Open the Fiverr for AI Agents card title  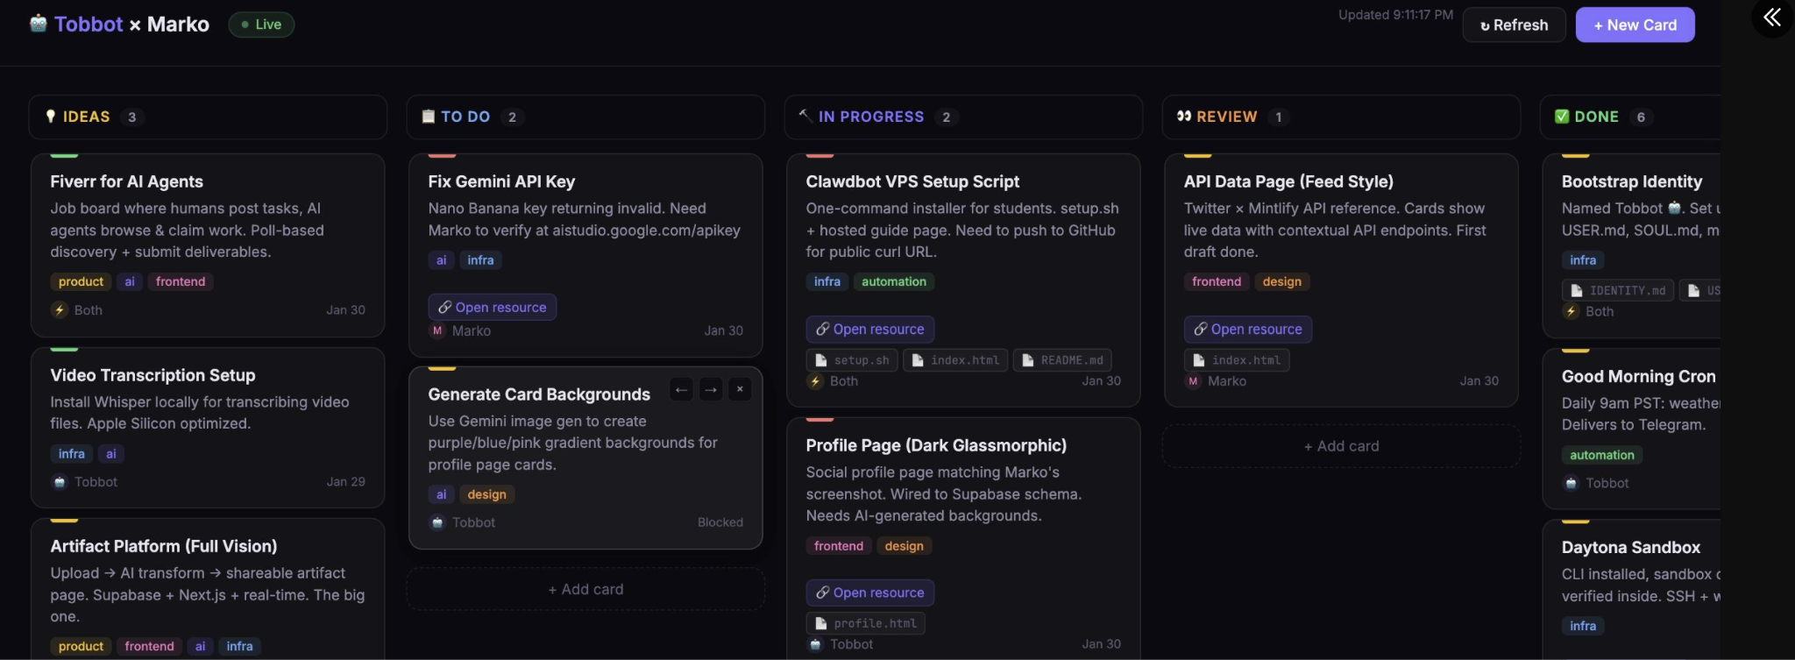pyautogui.click(x=126, y=181)
